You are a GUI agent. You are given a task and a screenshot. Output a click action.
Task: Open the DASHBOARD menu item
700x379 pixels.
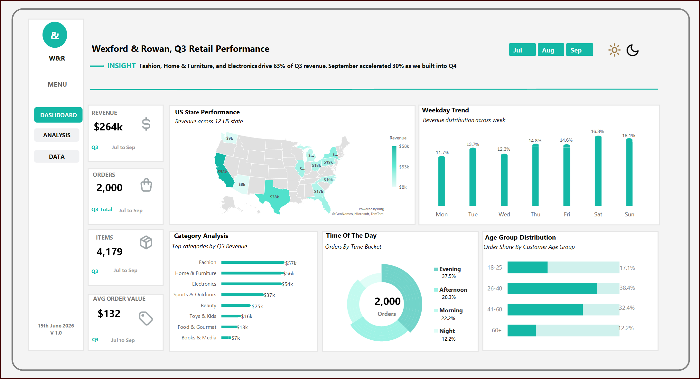pyautogui.click(x=58, y=115)
